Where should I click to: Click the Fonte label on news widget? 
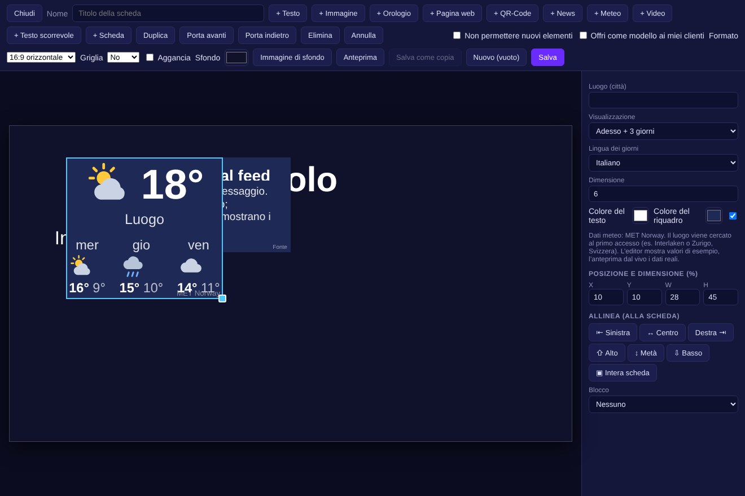coord(280,247)
